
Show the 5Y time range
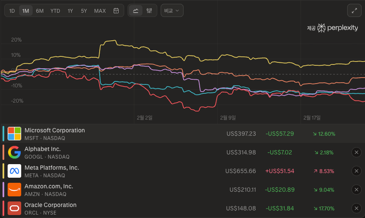tap(84, 11)
